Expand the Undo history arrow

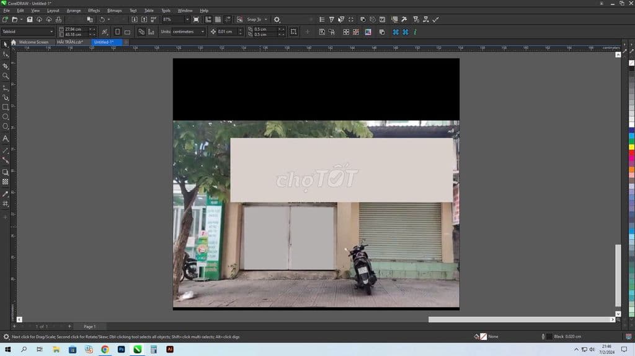pyautogui.click(x=109, y=19)
